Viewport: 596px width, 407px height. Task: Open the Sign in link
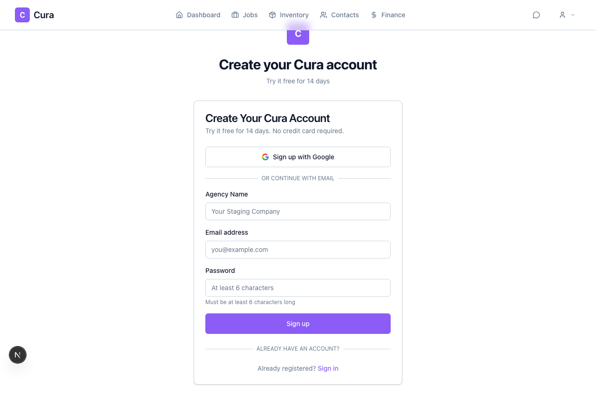coord(328,368)
